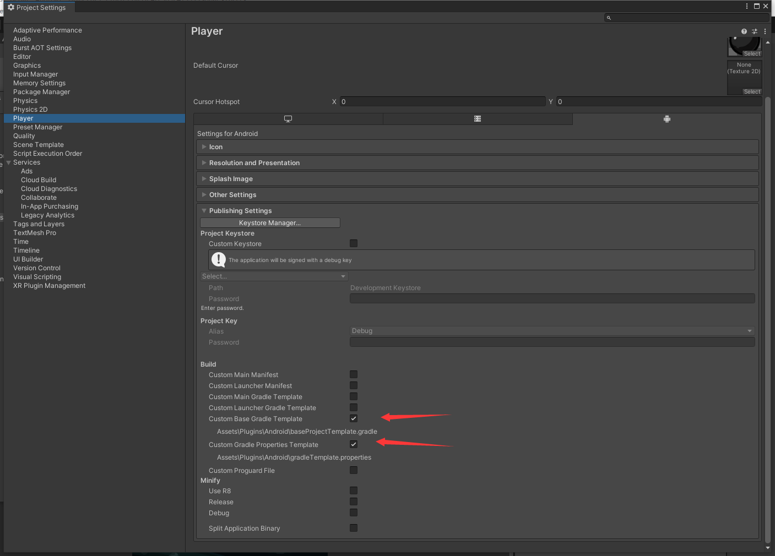Open the Player help reference icon
Screen dimensions: 775x556
(744, 31)
